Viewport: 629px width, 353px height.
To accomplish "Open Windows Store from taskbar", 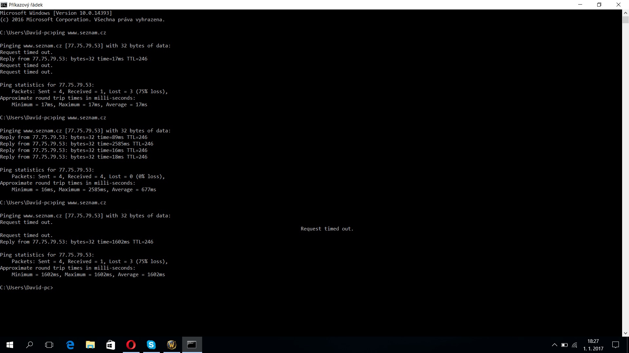I will pos(111,345).
